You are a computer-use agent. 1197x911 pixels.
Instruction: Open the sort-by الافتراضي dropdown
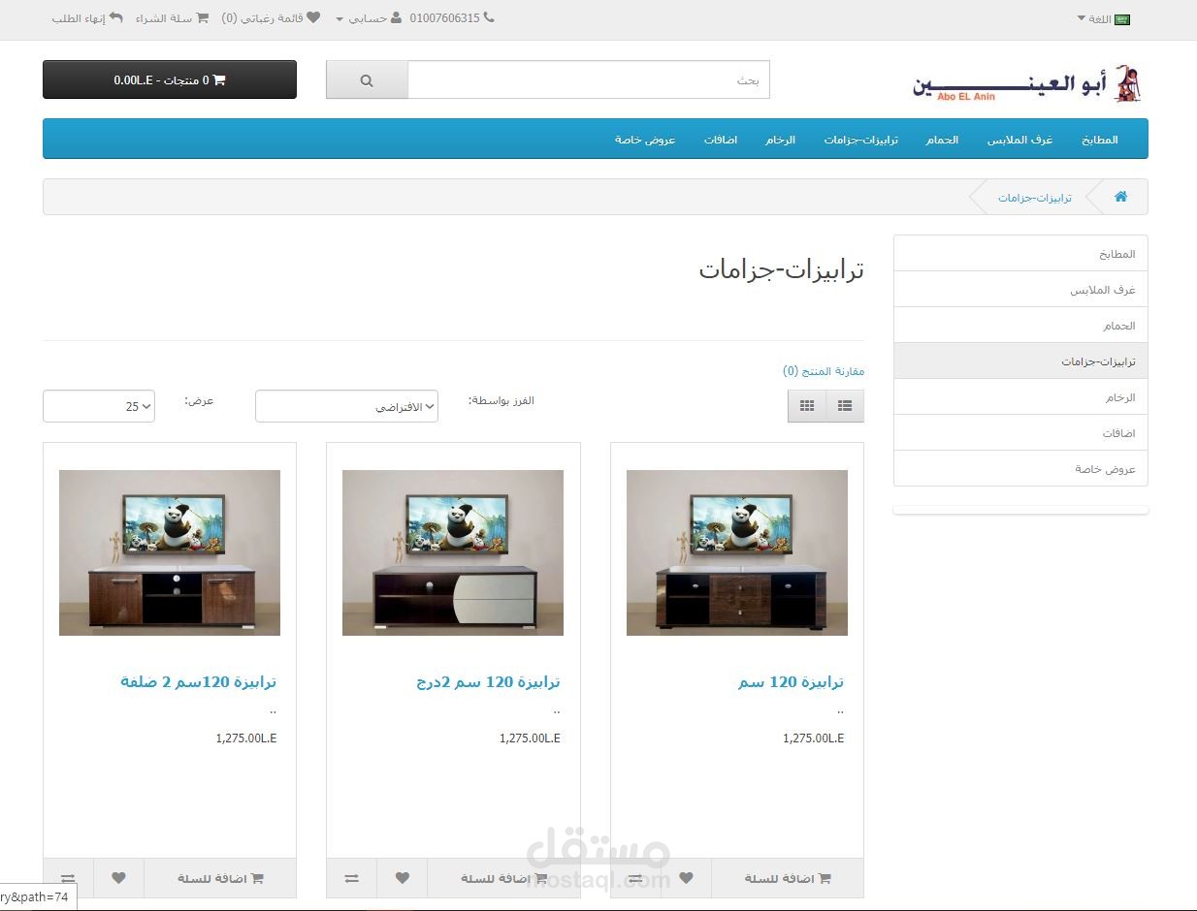(x=346, y=406)
